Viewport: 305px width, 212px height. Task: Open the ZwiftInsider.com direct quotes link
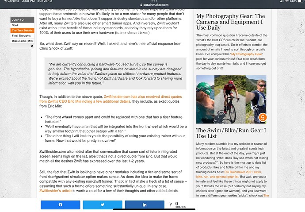tap(111, 99)
